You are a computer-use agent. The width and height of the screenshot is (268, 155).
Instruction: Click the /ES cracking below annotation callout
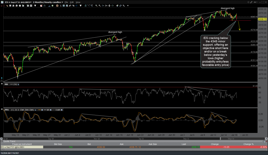(x=216, y=51)
